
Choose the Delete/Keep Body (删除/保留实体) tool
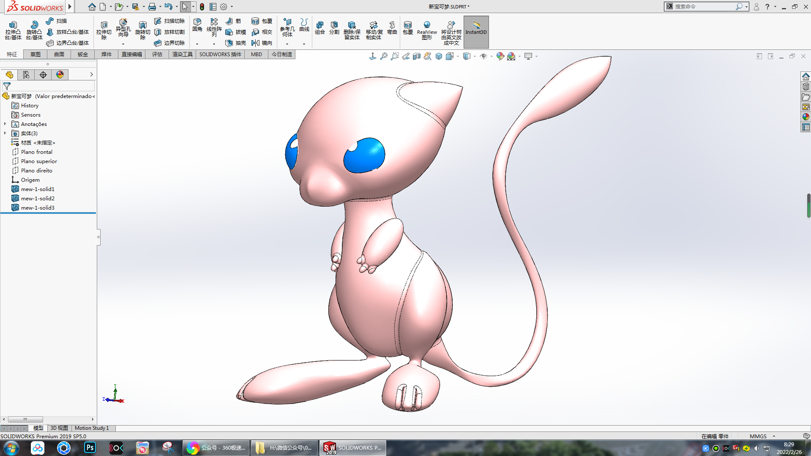click(x=352, y=30)
